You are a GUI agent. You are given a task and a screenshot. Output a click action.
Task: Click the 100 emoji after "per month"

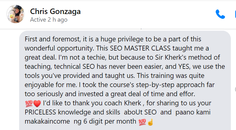142,122
